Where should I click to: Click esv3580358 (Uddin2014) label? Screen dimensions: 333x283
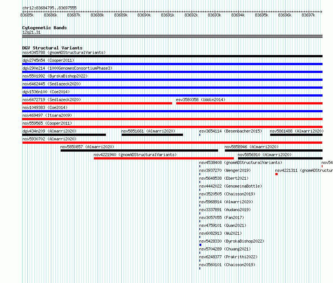click(x=201, y=100)
